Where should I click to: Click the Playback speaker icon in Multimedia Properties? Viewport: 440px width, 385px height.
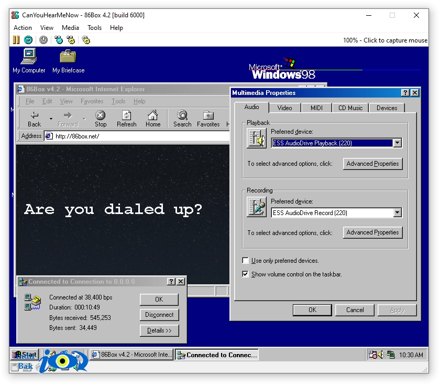[x=257, y=138]
